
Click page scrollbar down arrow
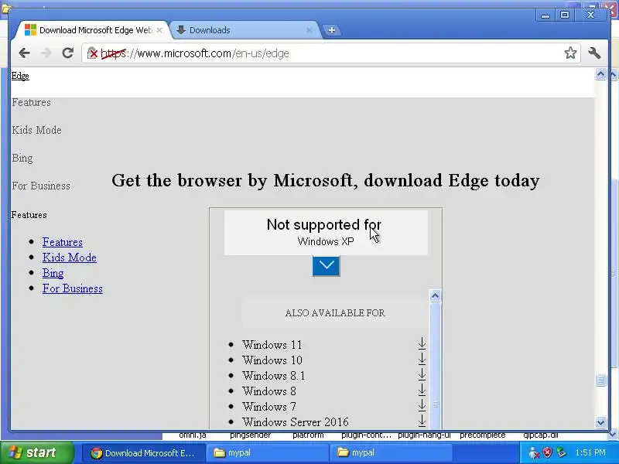pos(601,422)
